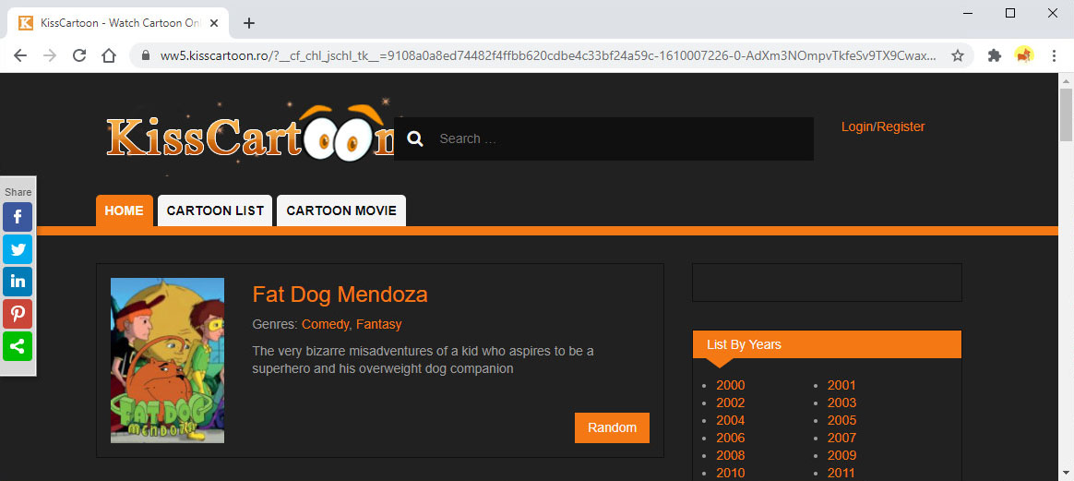Focus the site Search input field
1074x481 pixels.
(x=618, y=138)
